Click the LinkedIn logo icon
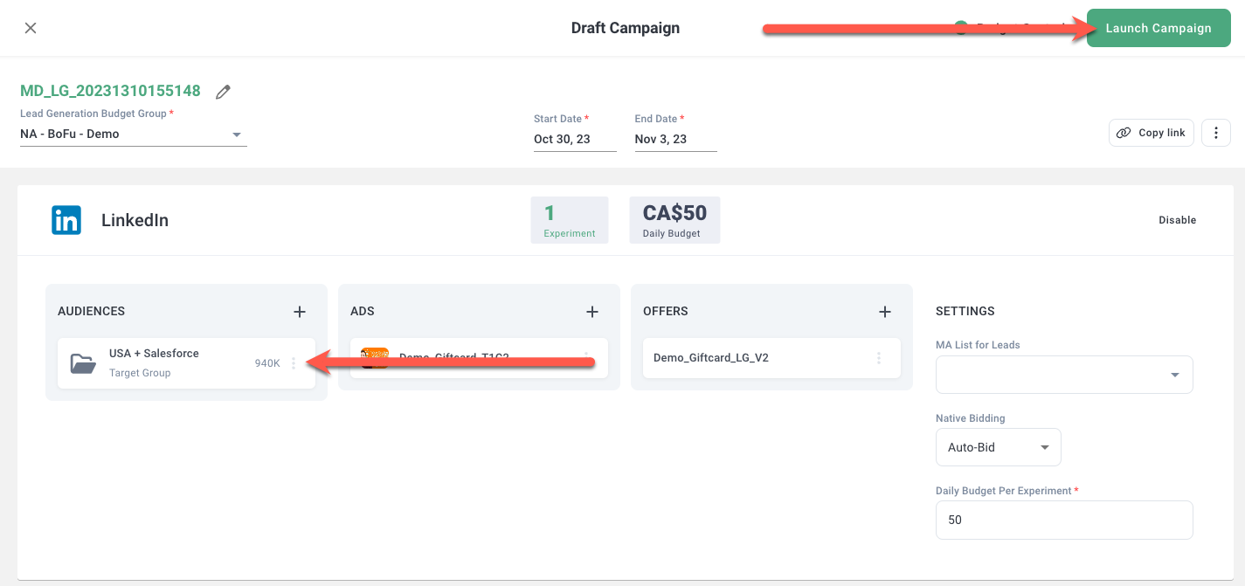Screen dimensions: 1245x586 click(66, 220)
